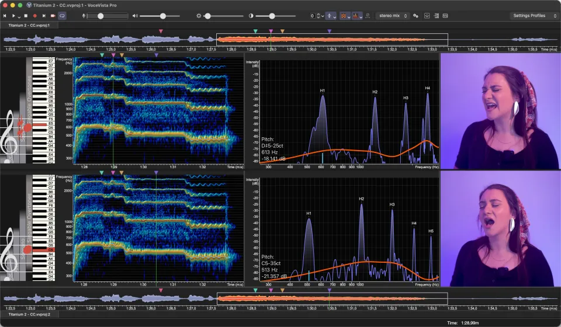This screenshot has height=327, width=561.
Task: Select the green marker above the upper spectrogram
Action: (x=102, y=55)
